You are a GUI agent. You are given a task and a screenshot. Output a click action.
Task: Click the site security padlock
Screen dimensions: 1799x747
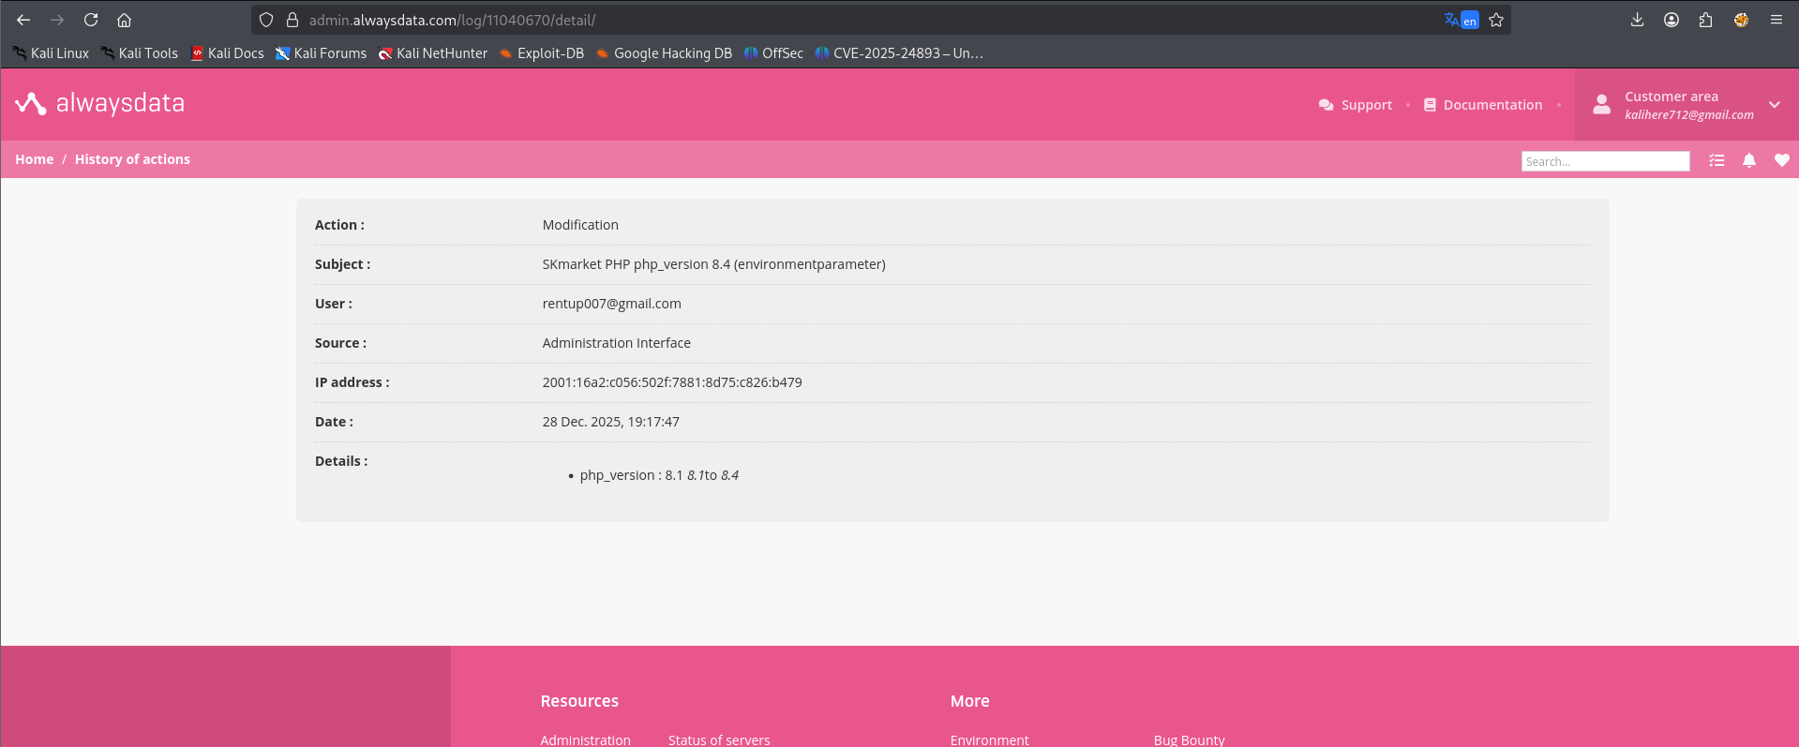click(x=292, y=20)
